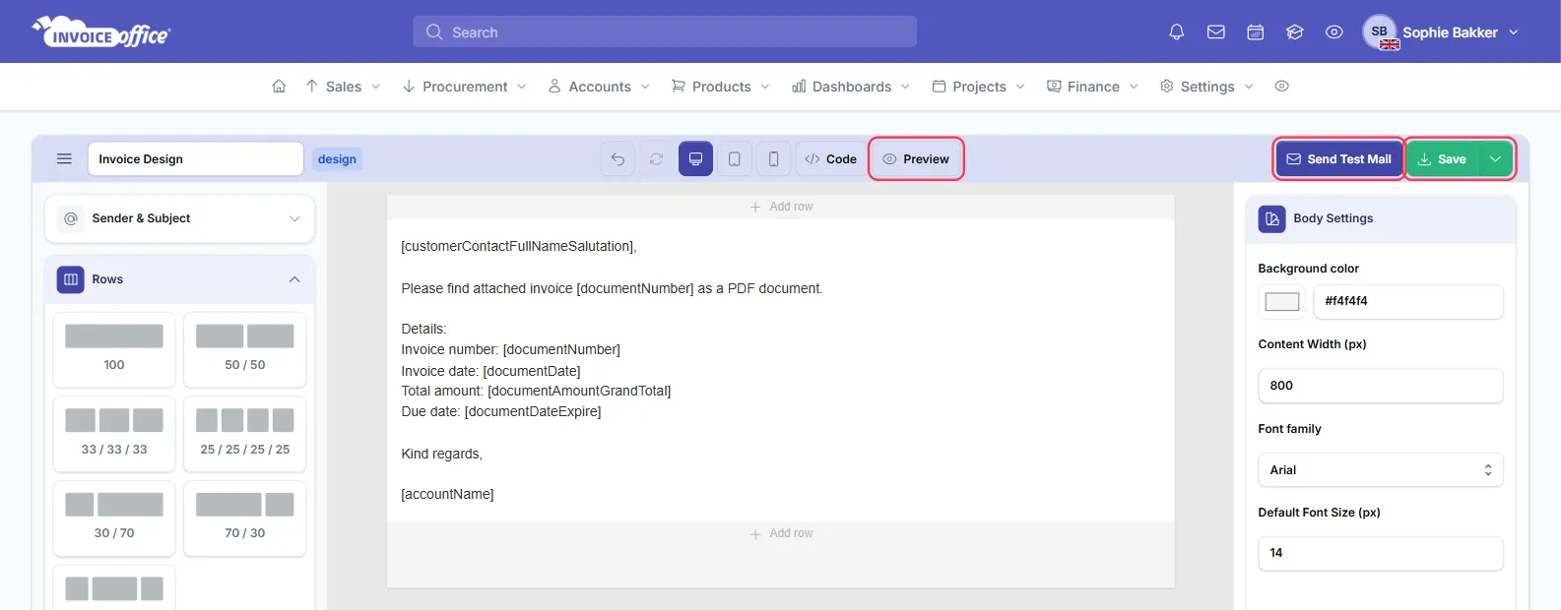This screenshot has height=610, width=1561.
Task: Click the 'Due date: [documentDateExpire]' line
Action: coord(500,411)
